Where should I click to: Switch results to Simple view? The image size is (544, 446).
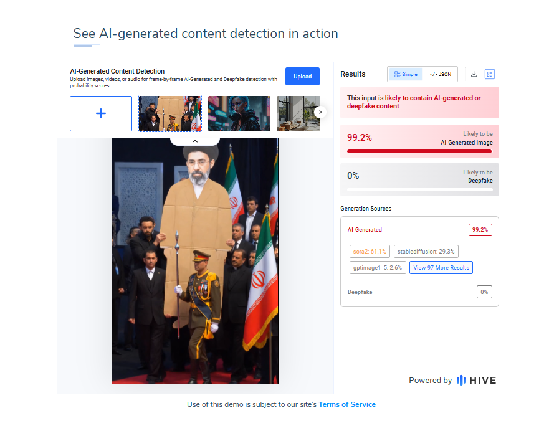406,74
